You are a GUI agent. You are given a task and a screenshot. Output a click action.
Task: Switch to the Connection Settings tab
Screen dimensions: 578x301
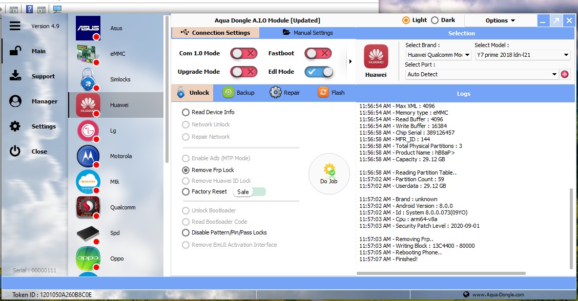pos(216,33)
